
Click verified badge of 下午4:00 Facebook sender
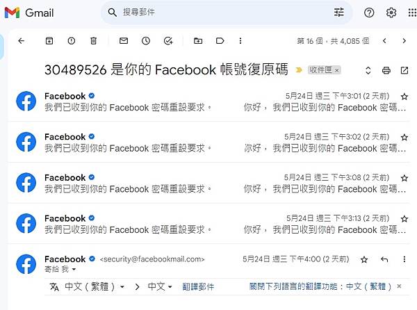coord(92,259)
